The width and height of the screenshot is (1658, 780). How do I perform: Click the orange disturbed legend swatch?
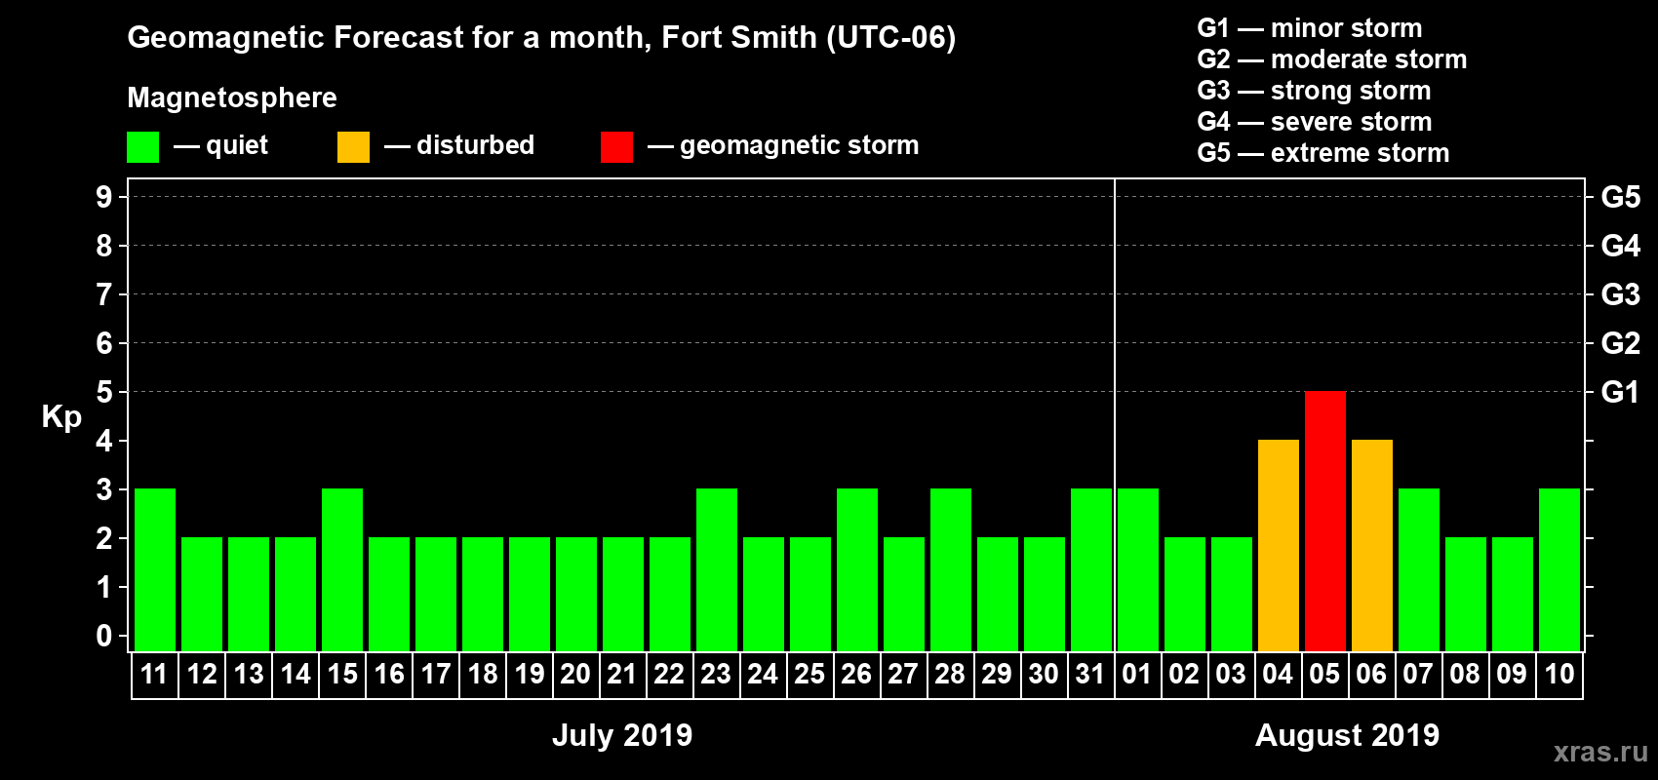(354, 147)
